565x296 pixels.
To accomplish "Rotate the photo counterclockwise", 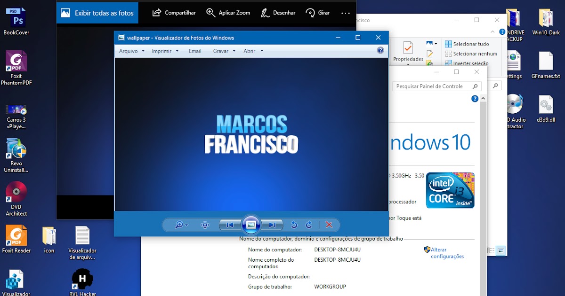I will [x=294, y=225].
